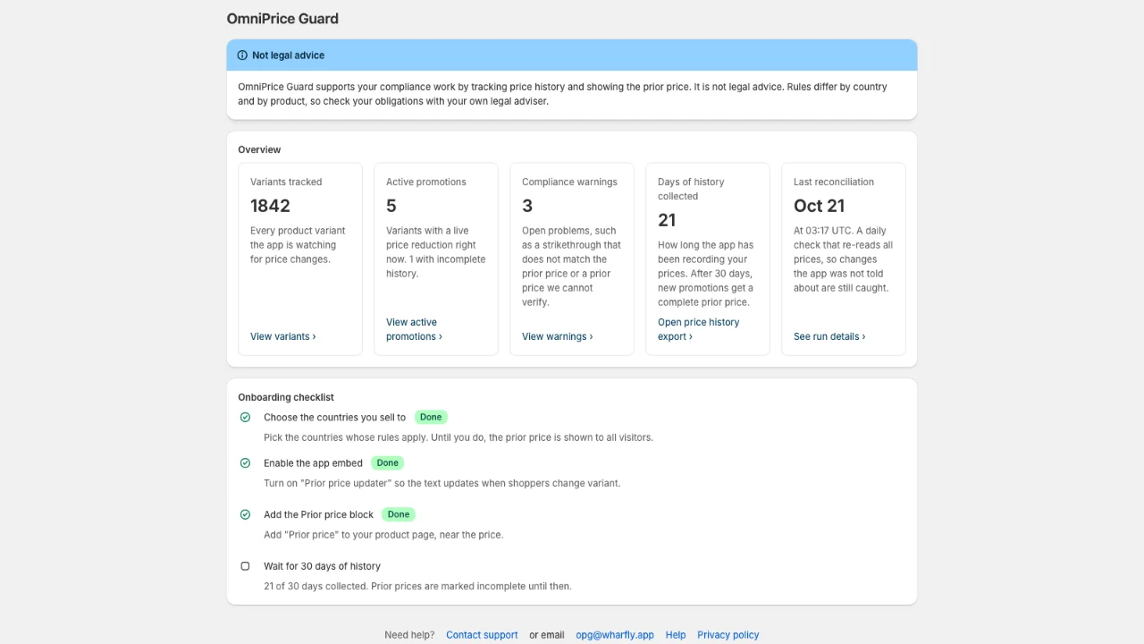This screenshot has width=1144, height=644.
Task: Click the Active promotions card label
Action: tap(426, 182)
